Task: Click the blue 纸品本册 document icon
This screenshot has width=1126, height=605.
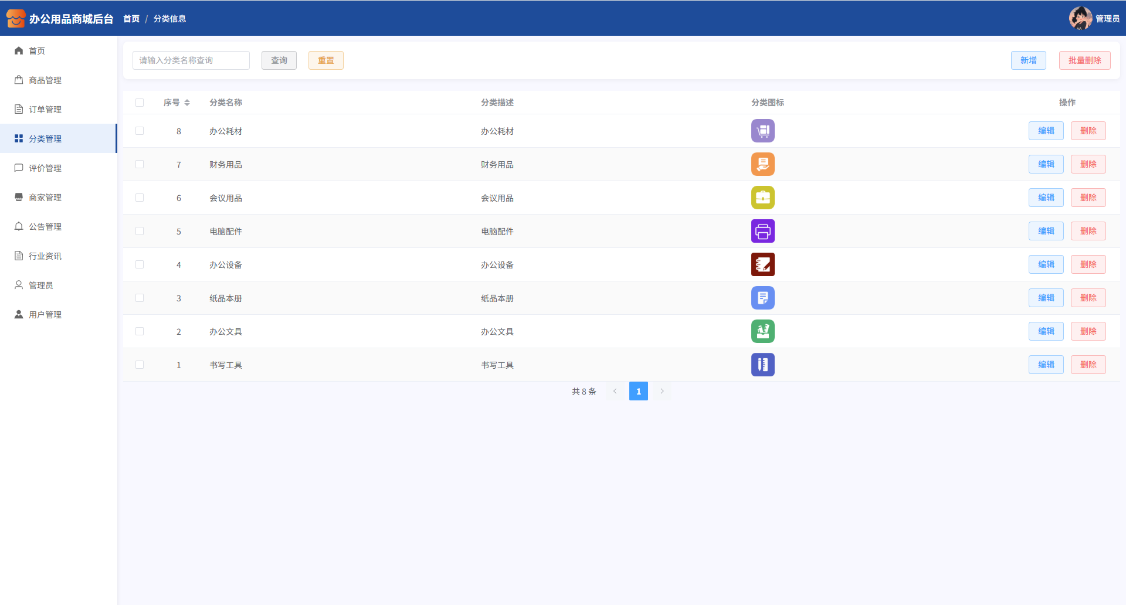Action: pyautogui.click(x=762, y=298)
